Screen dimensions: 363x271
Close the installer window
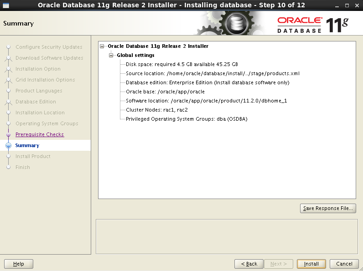click(357, 5)
